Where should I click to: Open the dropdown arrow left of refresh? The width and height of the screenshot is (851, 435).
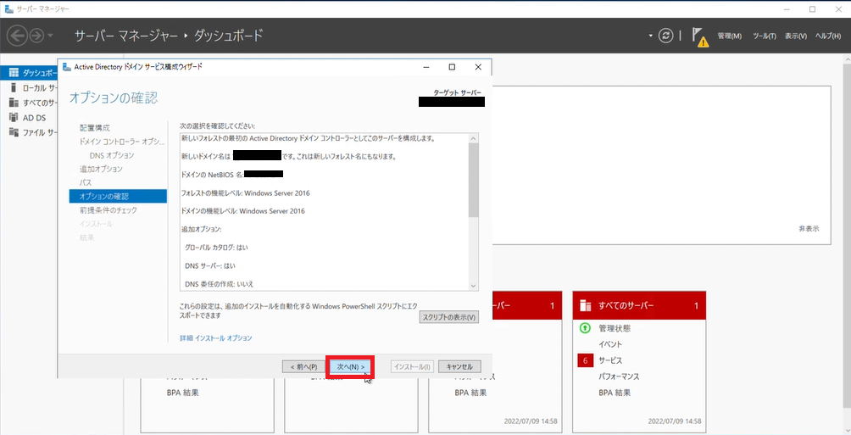(651, 36)
